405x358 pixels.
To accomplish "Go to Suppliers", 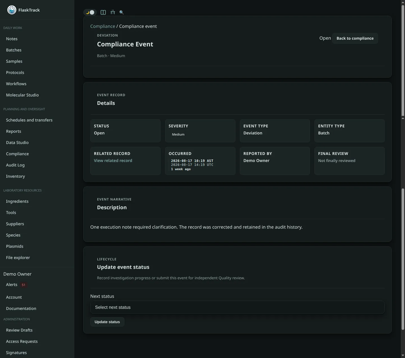I will (15, 224).
